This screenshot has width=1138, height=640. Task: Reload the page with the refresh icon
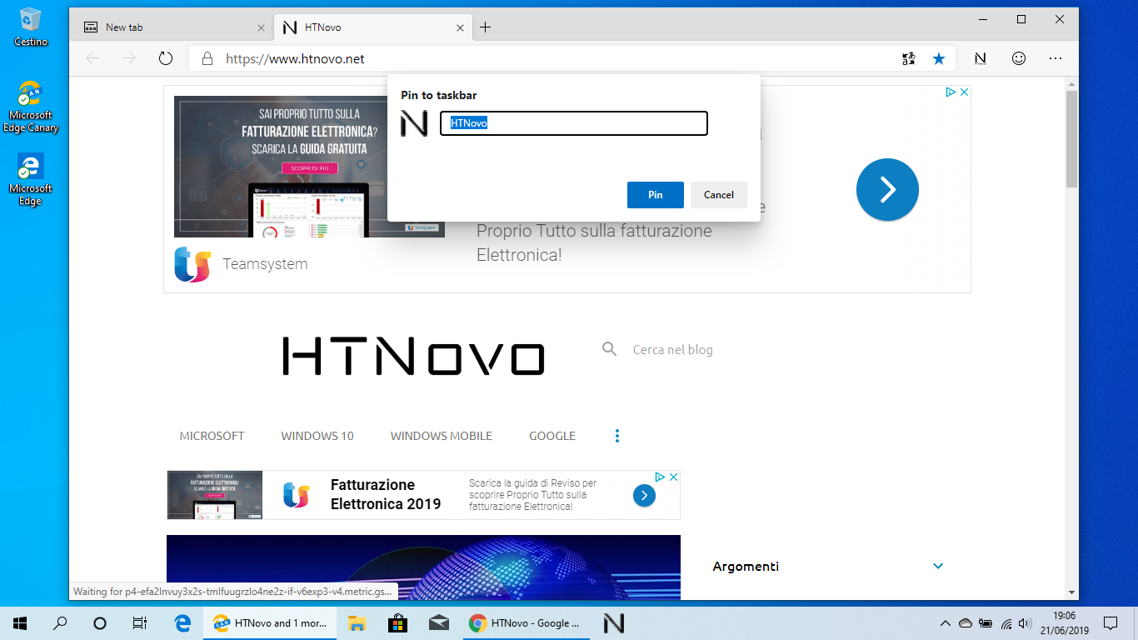(x=165, y=58)
